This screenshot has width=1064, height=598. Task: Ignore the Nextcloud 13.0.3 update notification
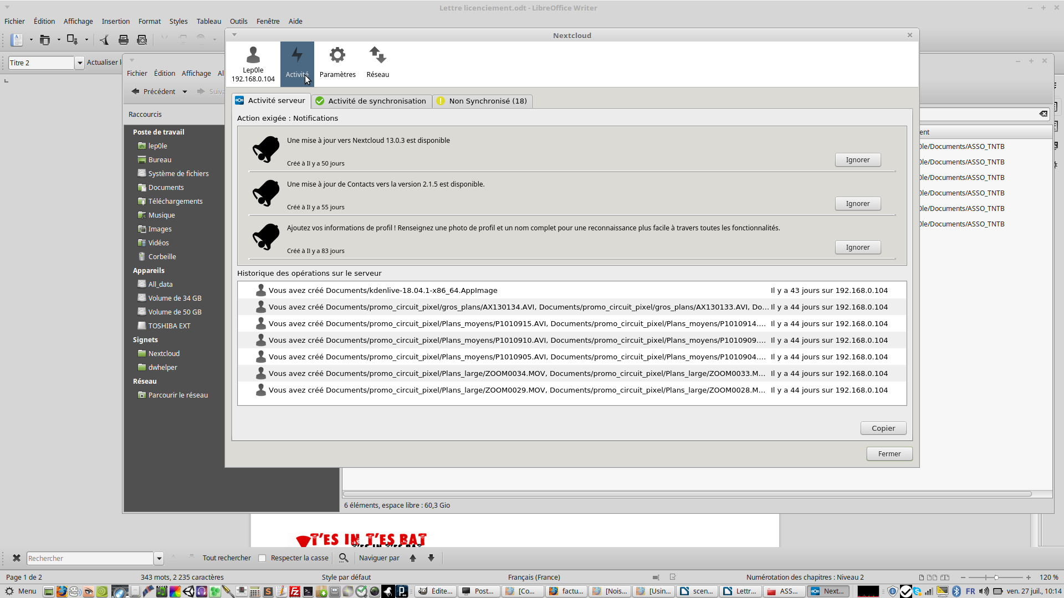click(x=857, y=160)
